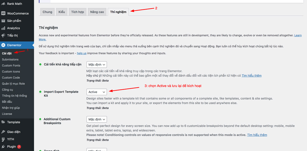The image size is (307, 151).
Task: Open the License submenu
Action: pyautogui.click(x=7, y=114)
